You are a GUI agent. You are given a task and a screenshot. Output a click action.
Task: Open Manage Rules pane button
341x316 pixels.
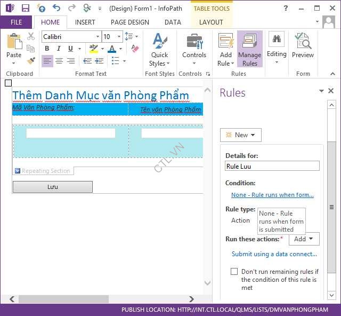249,49
